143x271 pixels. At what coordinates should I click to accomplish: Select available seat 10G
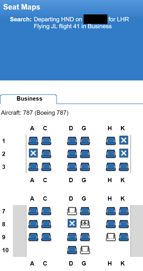85,250
